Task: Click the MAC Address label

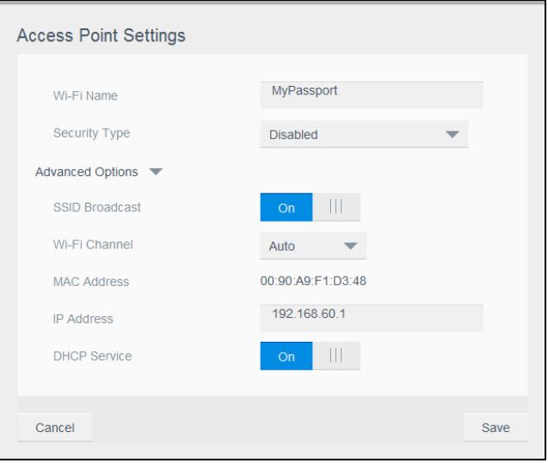Action: pyautogui.click(x=91, y=282)
